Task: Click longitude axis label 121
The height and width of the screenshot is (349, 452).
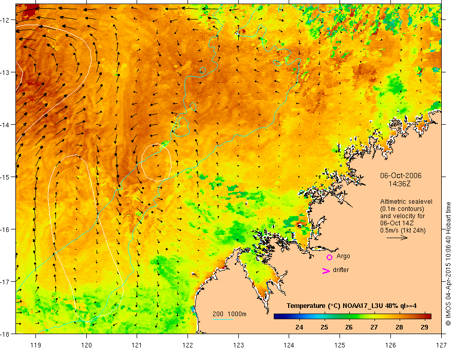Action: coord(137,345)
